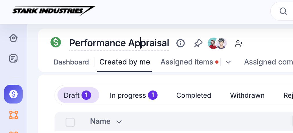This screenshot has height=133, width=293.
Task: Show the In progress items filter
Action: 133,95
